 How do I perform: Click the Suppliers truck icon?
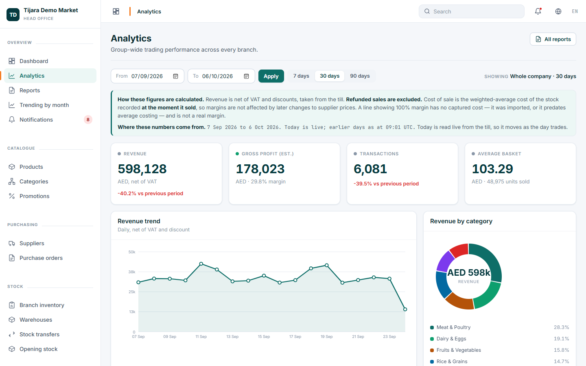[x=12, y=243]
